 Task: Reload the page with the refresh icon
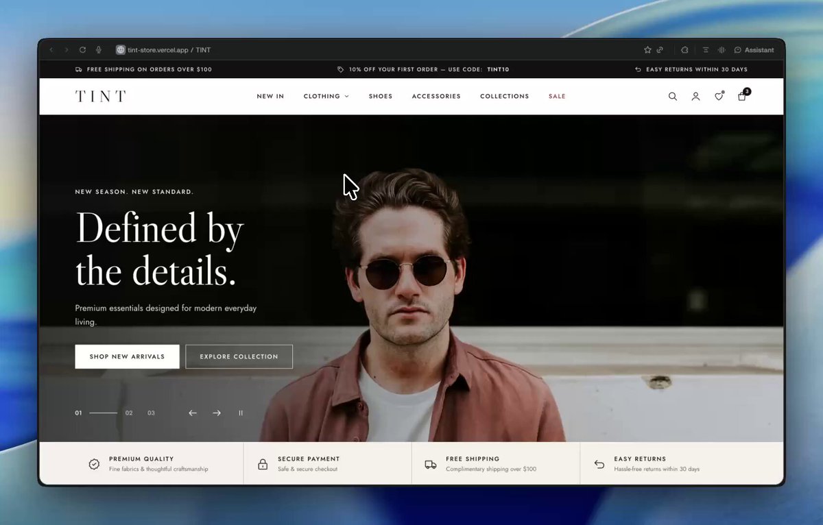tap(82, 50)
